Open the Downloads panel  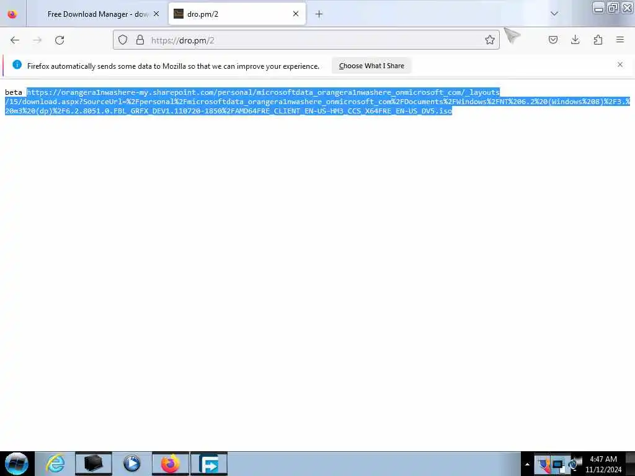tap(575, 40)
